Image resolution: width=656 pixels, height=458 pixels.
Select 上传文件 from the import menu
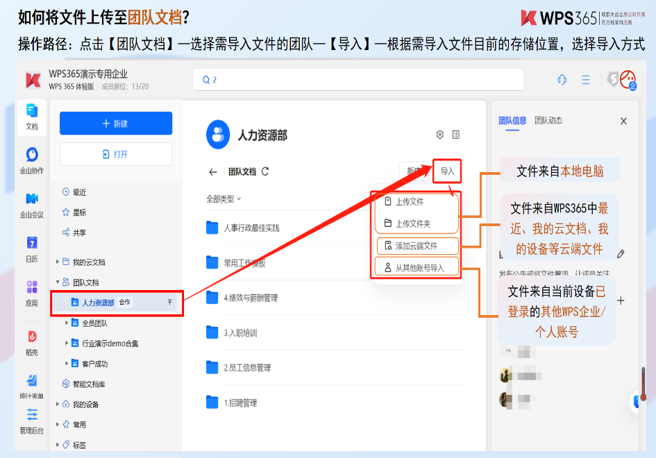[410, 202]
